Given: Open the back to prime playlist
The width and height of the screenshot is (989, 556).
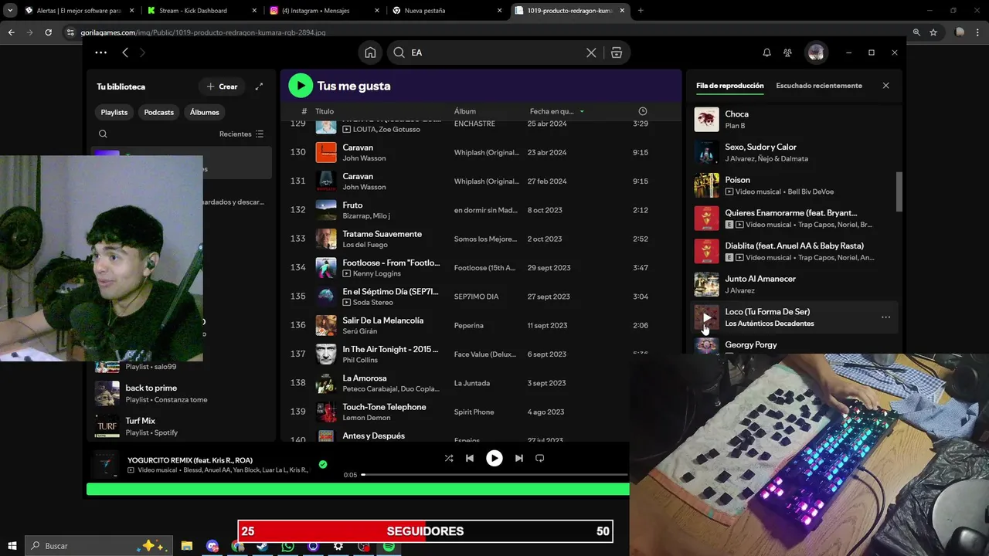Looking at the screenshot, I should coord(182,393).
